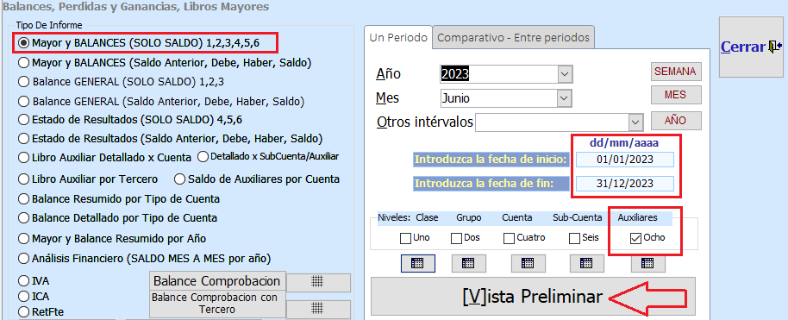Click the Cerrar button
The height and width of the screenshot is (320, 788).
click(x=752, y=47)
